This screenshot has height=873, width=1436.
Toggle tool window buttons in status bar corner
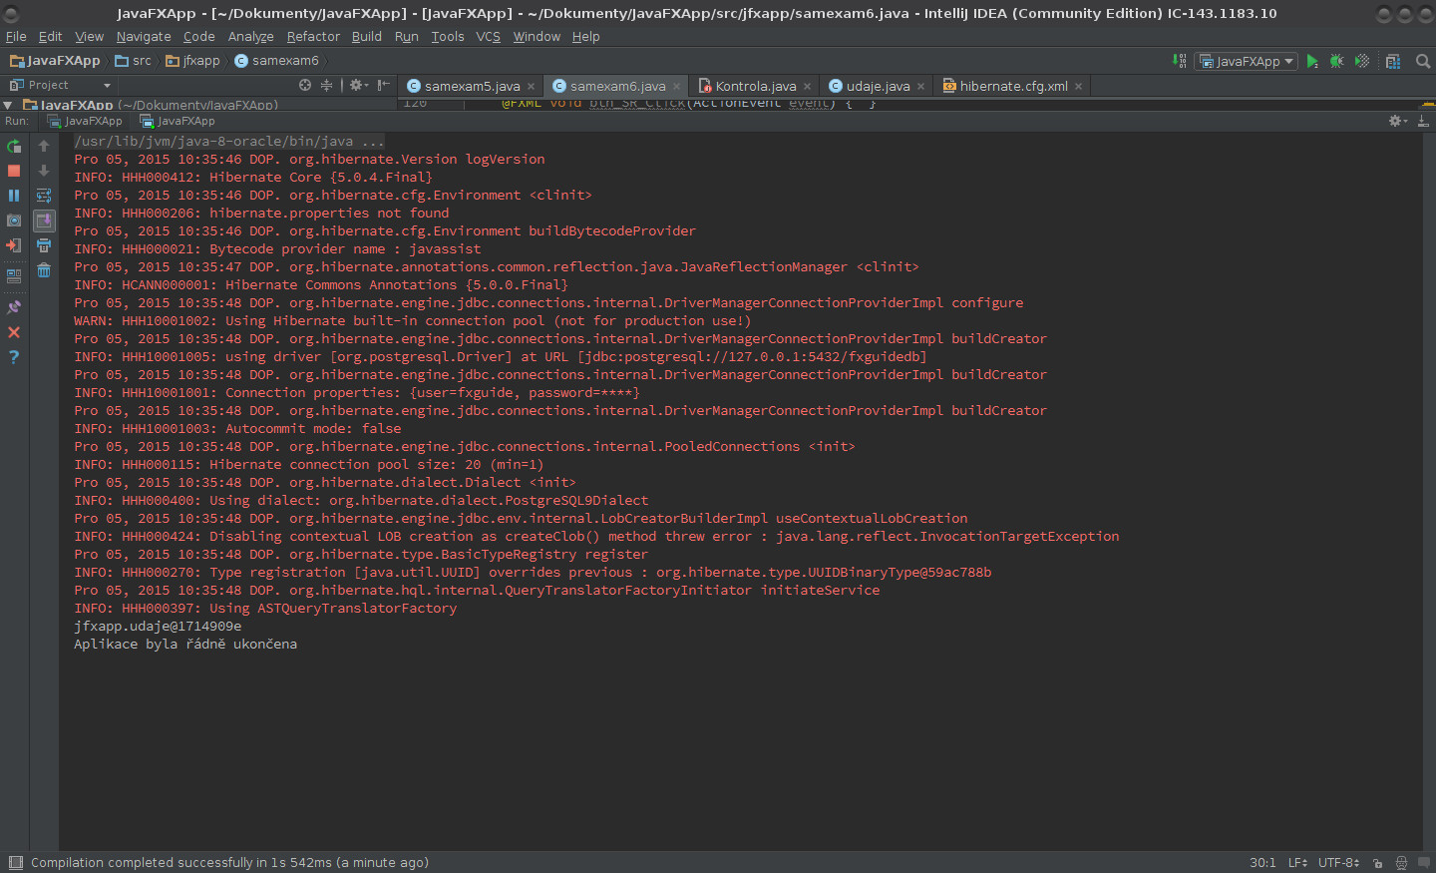[15, 863]
